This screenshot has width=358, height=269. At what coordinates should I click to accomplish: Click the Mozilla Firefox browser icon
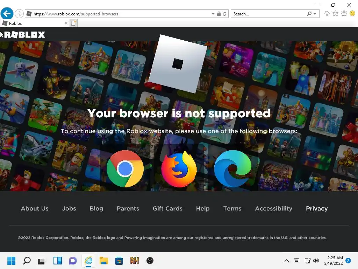point(179,169)
